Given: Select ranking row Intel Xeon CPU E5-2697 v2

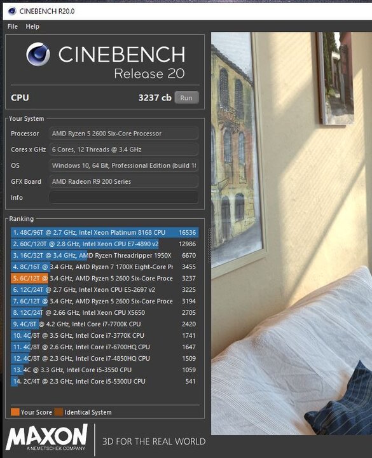Looking at the screenshot, I should coord(104,290).
